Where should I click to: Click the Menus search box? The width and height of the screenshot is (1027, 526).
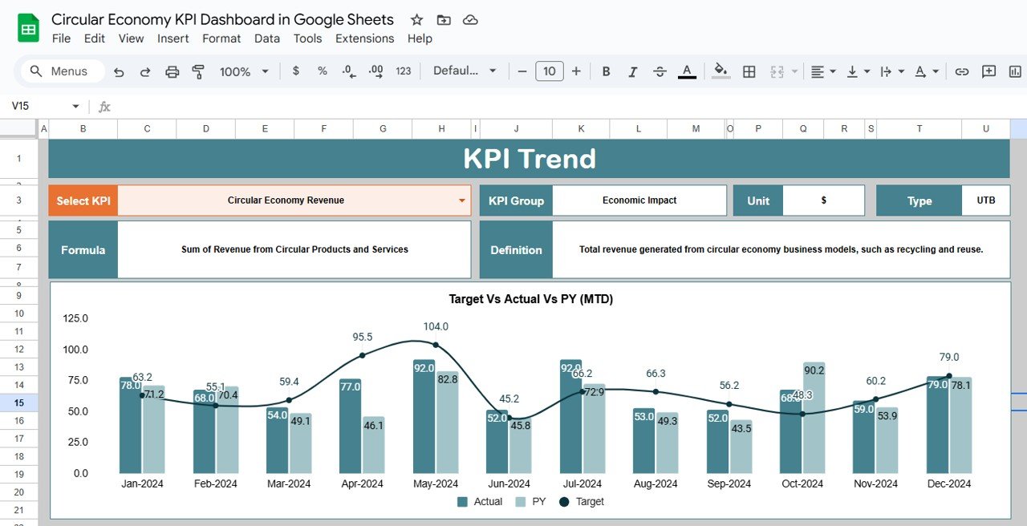63,71
